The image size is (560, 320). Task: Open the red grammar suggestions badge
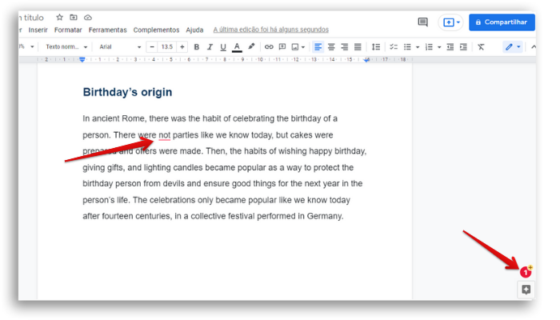526,273
